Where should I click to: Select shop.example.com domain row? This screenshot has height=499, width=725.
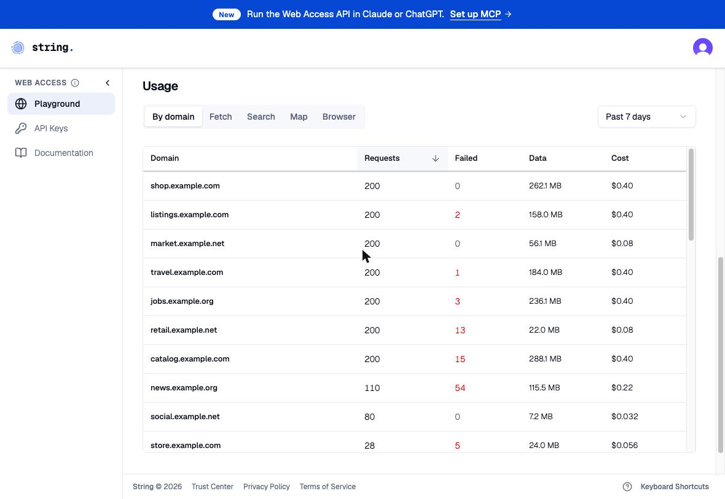pyautogui.click(x=415, y=186)
